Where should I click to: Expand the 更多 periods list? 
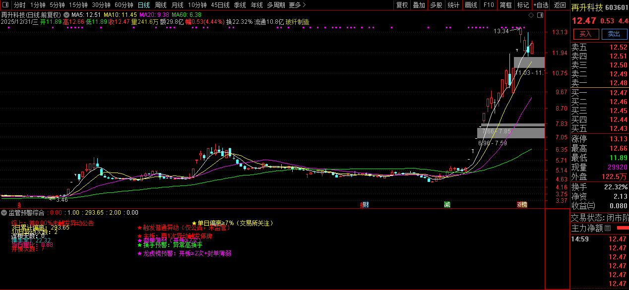click(297, 5)
